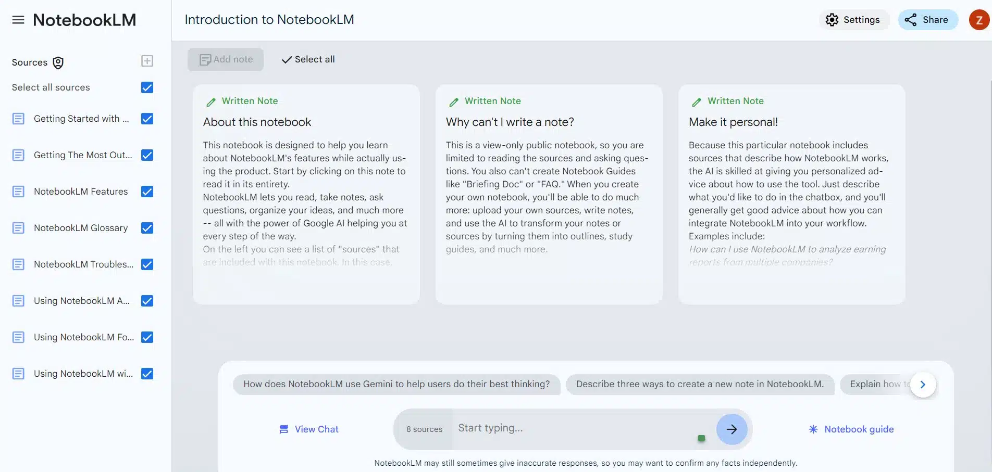Add a new source using the plus icon
Image resolution: width=992 pixels, height=472 pixels.
(x=147, y=61)
